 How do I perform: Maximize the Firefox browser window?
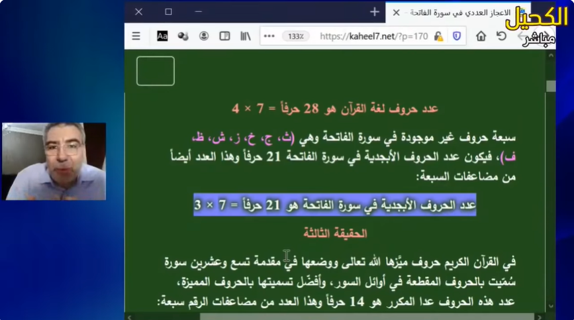pyautogui.click(x=168, y=12)
